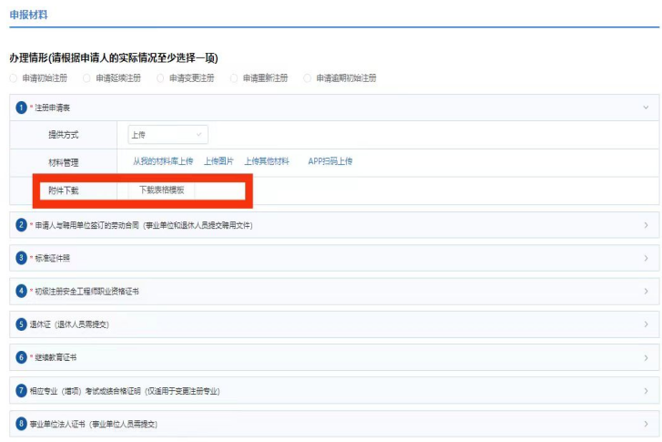This screenshot has height=442, width=662.
Task: Click 下载表格模板 download button
Action: [x=162, y=190]
